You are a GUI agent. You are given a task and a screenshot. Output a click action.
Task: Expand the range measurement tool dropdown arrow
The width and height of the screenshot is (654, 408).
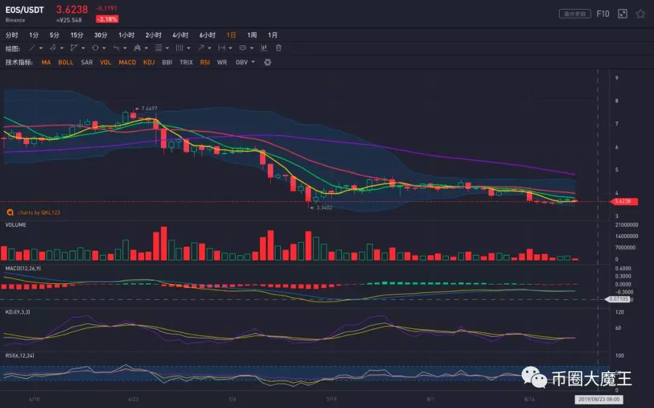tap(230, 48)
